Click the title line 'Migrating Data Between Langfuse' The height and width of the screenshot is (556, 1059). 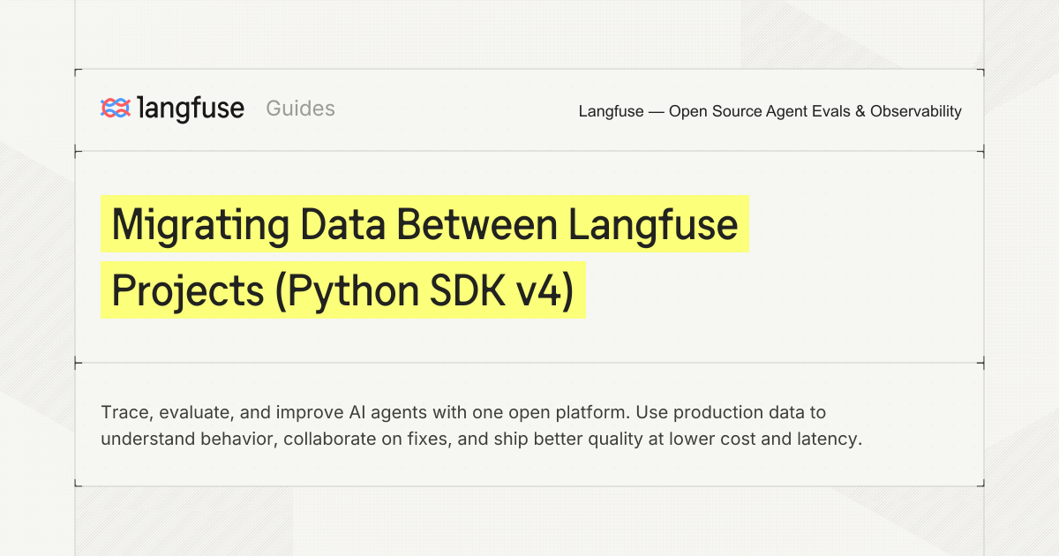(x=424, y=224)
